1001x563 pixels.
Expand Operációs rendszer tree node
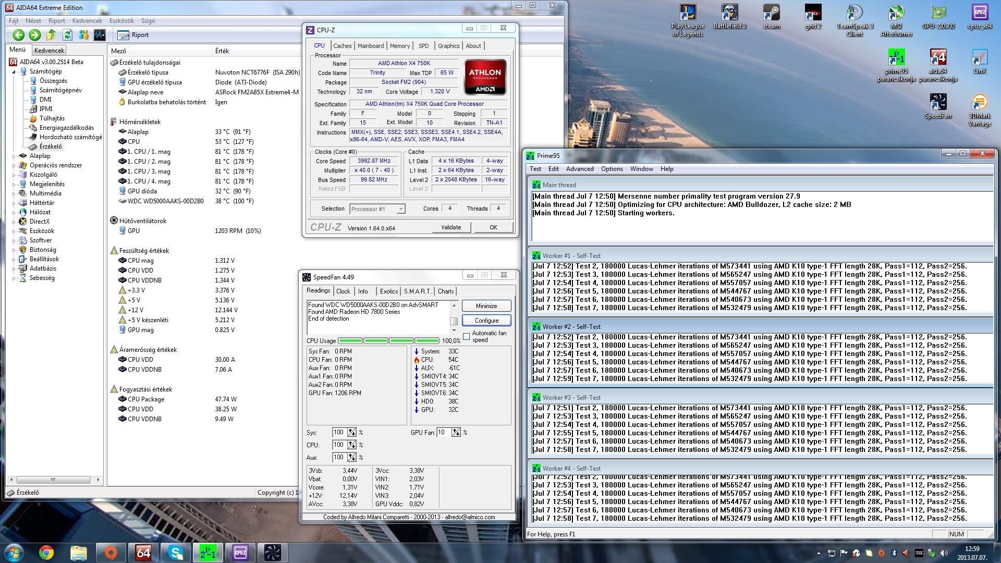click(14, 165)
